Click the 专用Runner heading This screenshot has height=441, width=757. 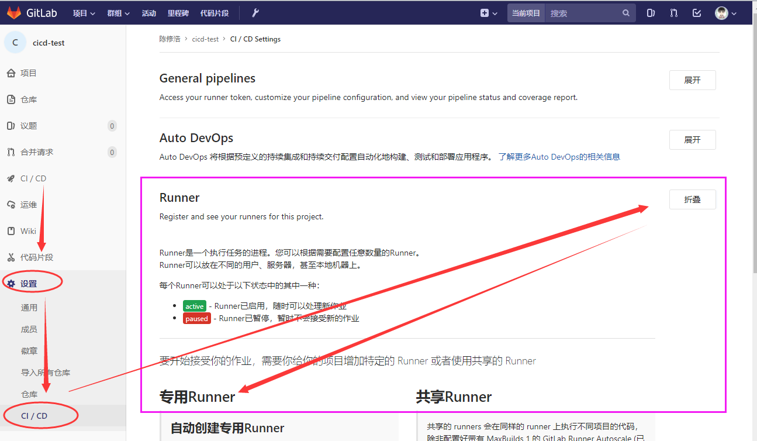point(197,397)
